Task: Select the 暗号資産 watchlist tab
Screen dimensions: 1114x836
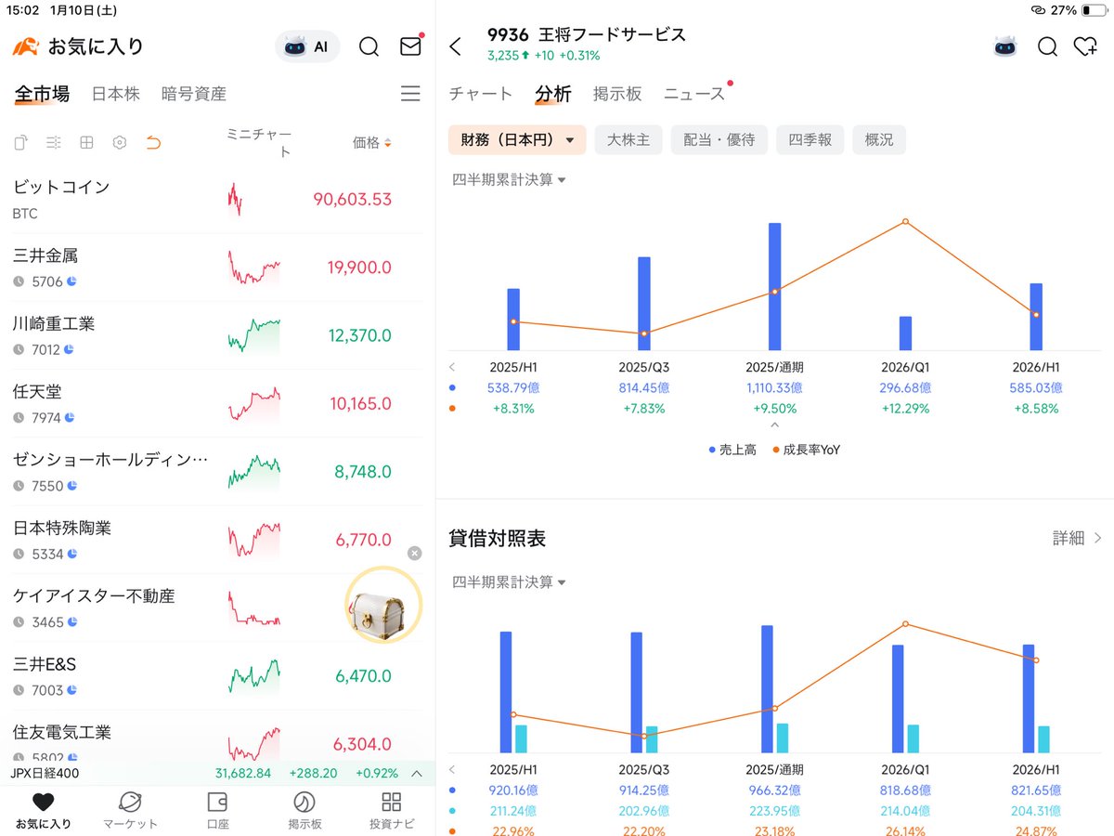Action: 193,94
